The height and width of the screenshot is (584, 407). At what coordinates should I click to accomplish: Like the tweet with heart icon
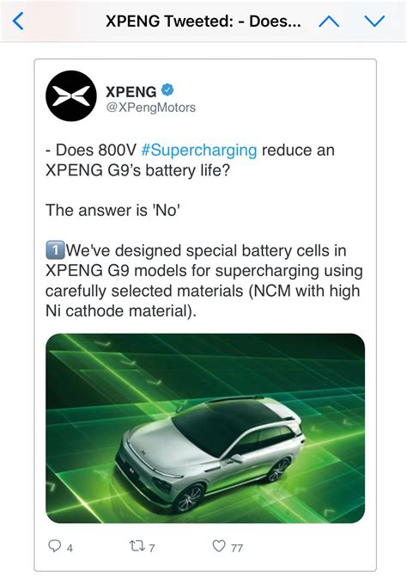pyautogui.click(x=219, y=545)
